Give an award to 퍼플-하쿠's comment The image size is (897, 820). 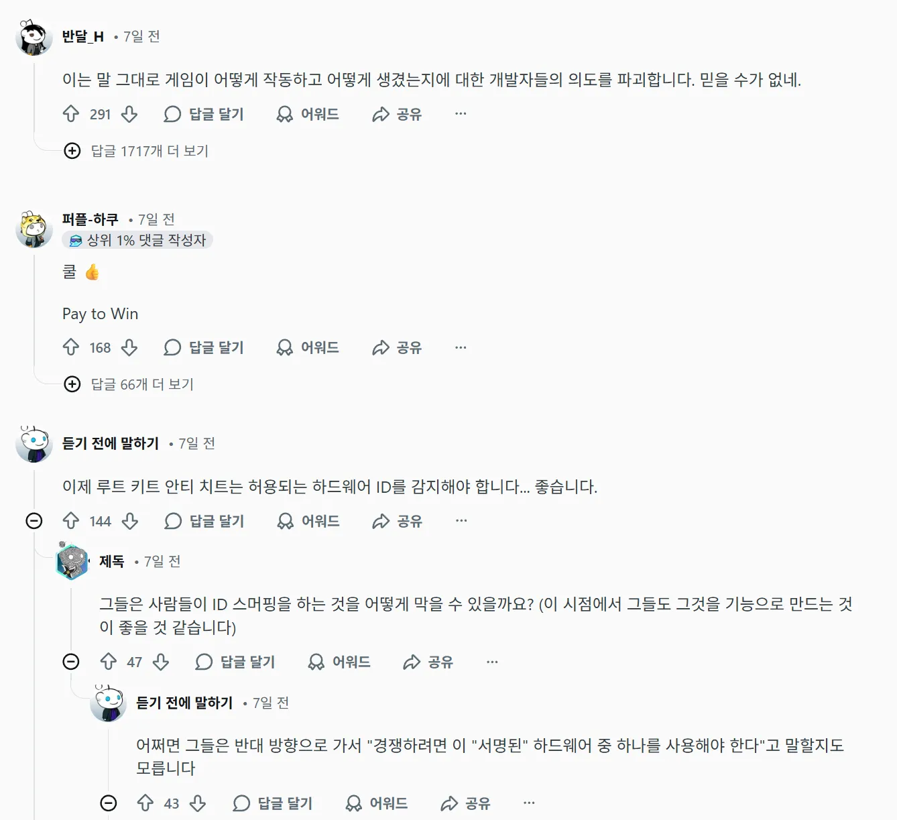308,348
